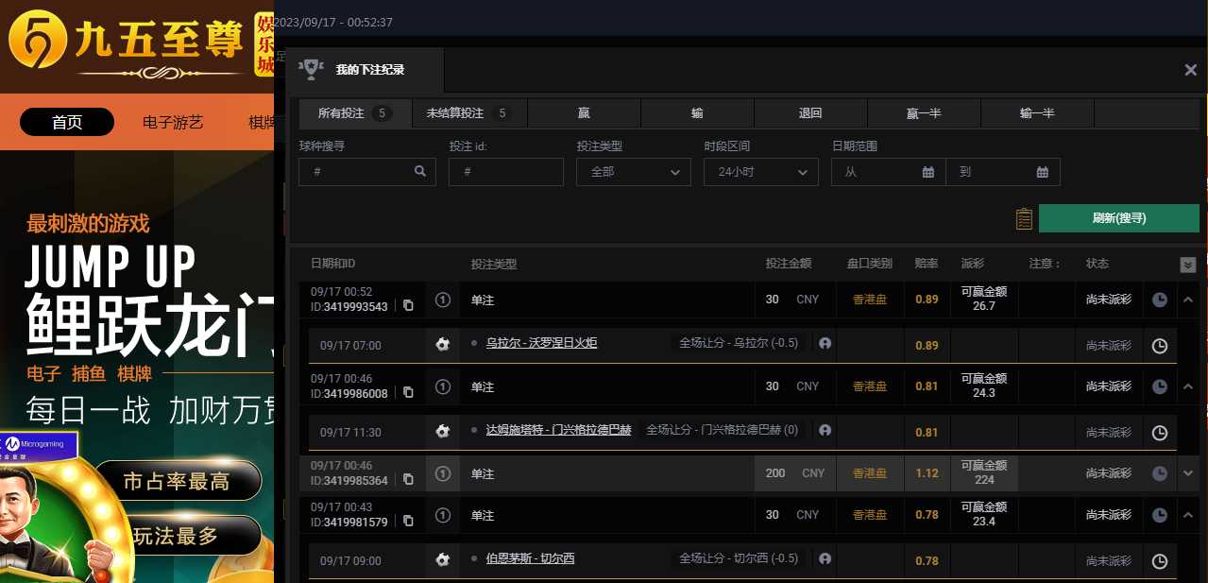
Task: Click the 从 start date field
Action: click(888, 172)
